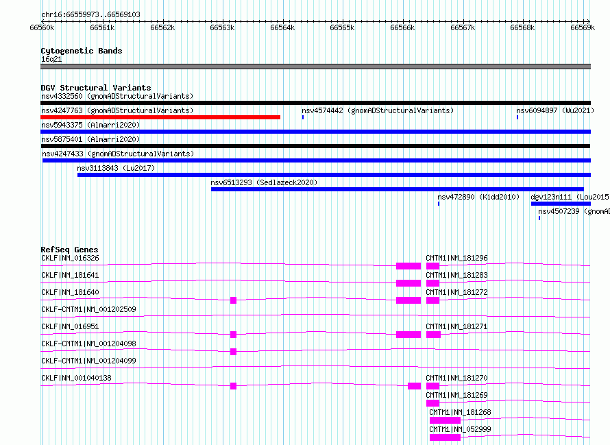Select transcript label CMTM1|NM_181296

pyautogui.click(x=456, y=258)
